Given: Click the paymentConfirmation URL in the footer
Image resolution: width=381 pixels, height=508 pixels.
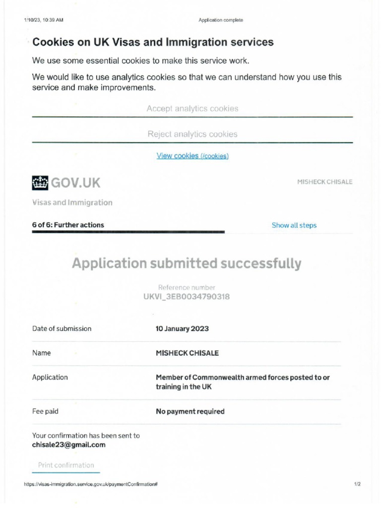Looking at the screenshot, I should coord(91,484).
